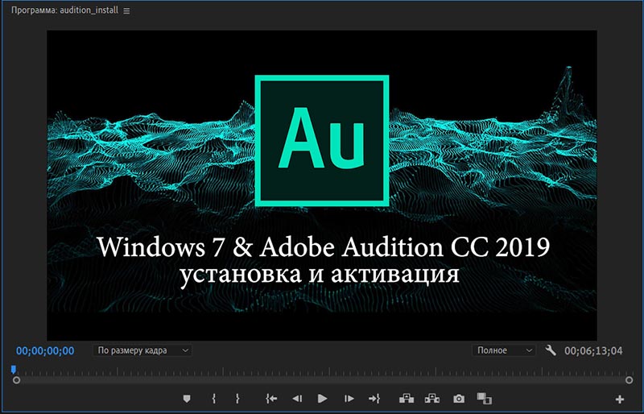This screenshot has width=644, height=414.
Task: Click the Export Frame camera icon
Action: tap(459, 399)
